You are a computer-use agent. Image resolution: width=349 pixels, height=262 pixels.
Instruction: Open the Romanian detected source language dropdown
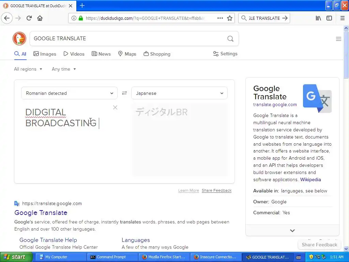(69, 93)
